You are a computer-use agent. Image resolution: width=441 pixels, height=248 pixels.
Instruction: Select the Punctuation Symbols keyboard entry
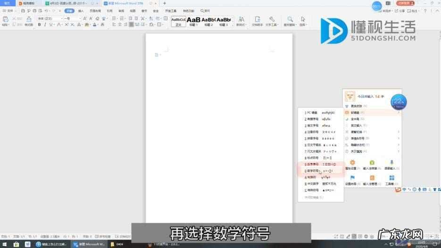click(x=321, y=158)
